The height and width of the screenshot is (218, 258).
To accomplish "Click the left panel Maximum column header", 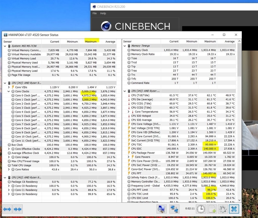I will [88, 41].
